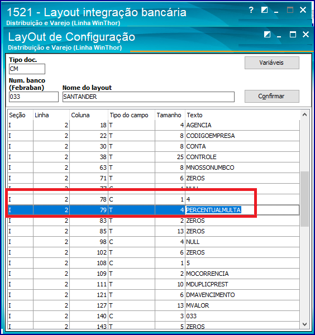The height and width of the screenshot is (335, 315).
Task: Open help icon in 1521 window title bar
Action: coord(251,10)
